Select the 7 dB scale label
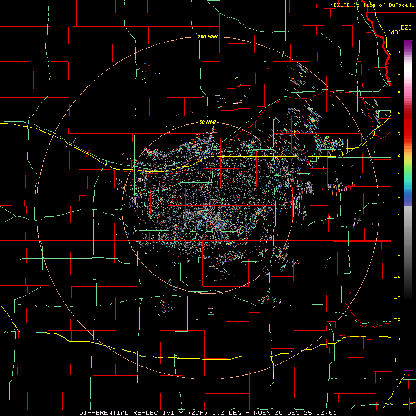416x416 pixels. 399,52
